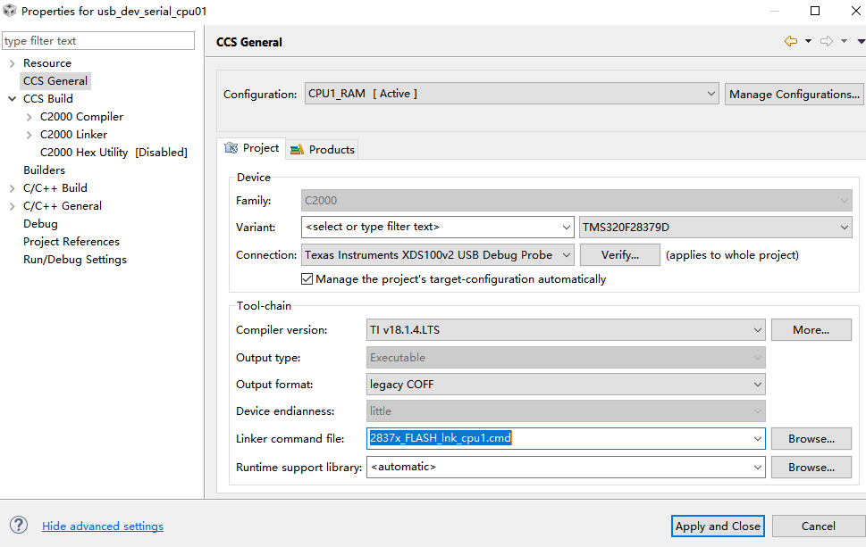Cancel the properties dialog

point(818,526)
